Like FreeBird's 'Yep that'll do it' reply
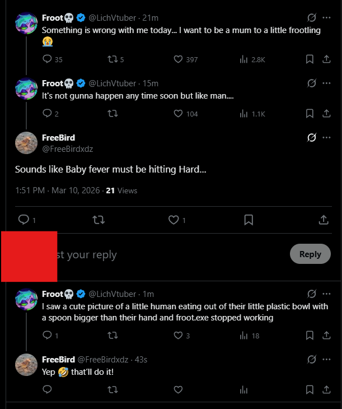 [178, 389]
